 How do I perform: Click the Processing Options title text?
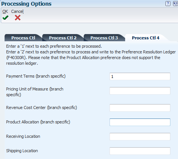26,4
